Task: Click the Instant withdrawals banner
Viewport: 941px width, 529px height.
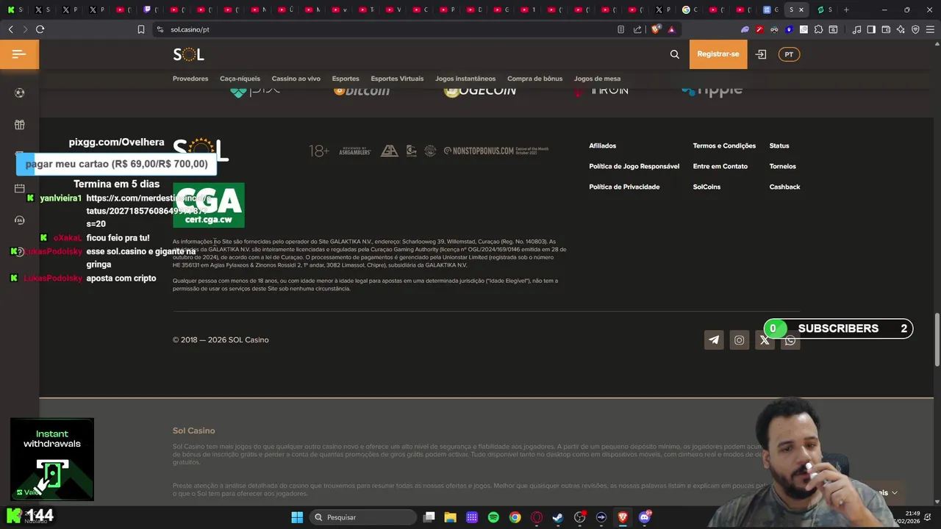Action: [52, 459]
